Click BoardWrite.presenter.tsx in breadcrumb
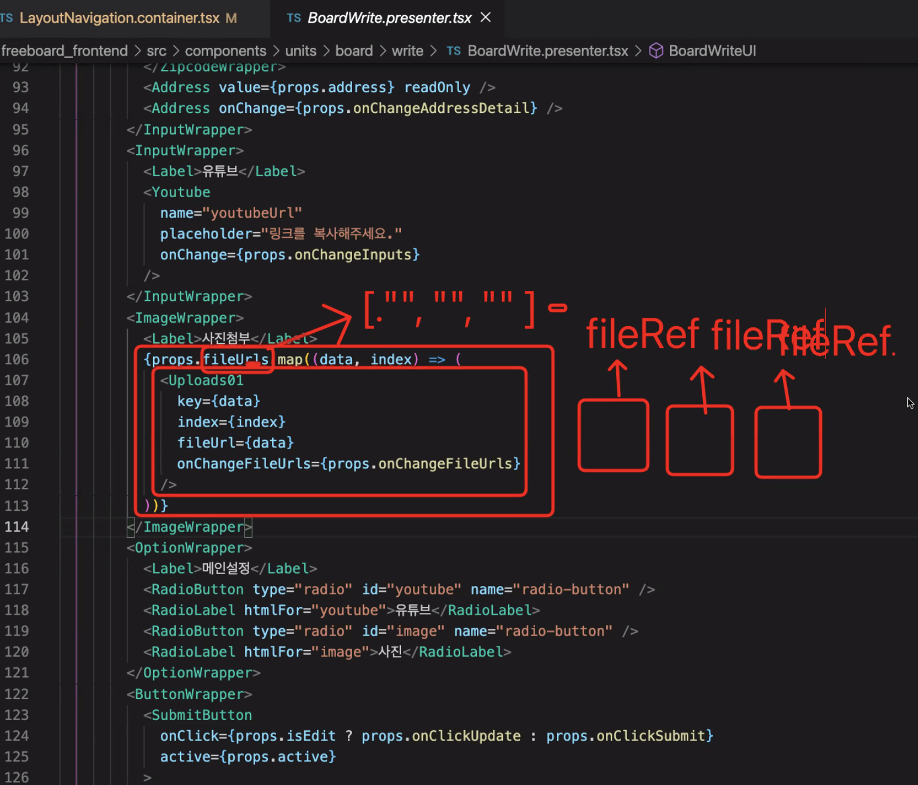 pos(547,51)
